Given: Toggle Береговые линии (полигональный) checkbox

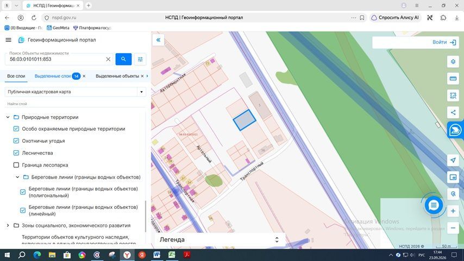Looking at the screenshot, I should [23, 192].
